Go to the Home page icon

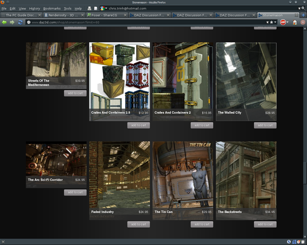click(295, 22)
